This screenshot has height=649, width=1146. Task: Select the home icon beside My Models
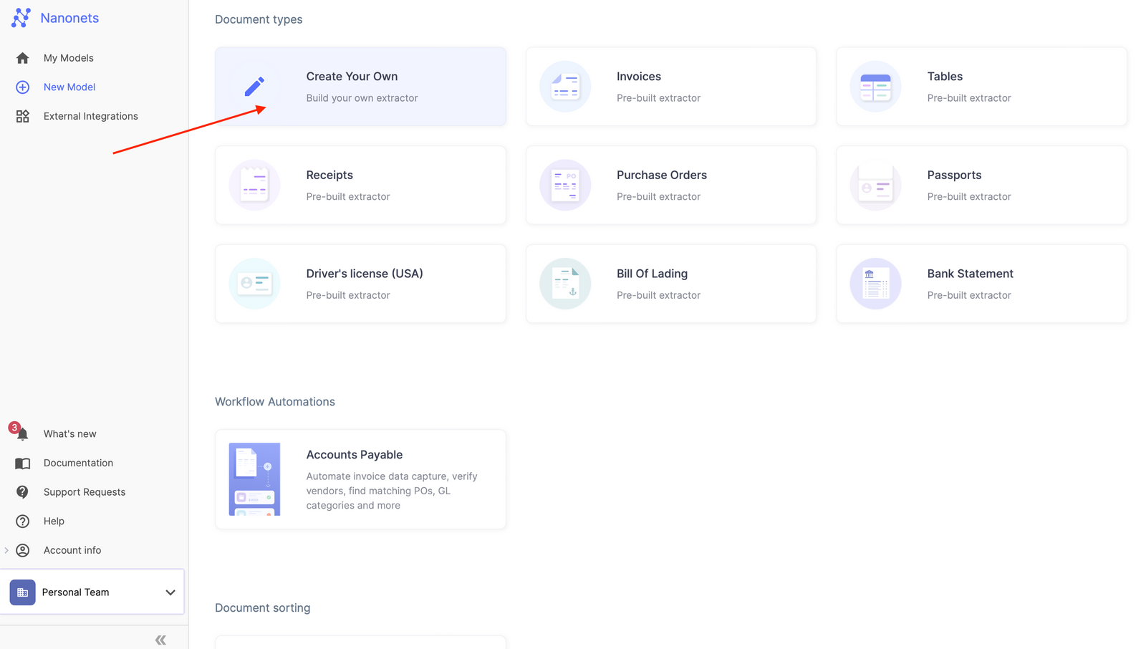coord(22,58)
